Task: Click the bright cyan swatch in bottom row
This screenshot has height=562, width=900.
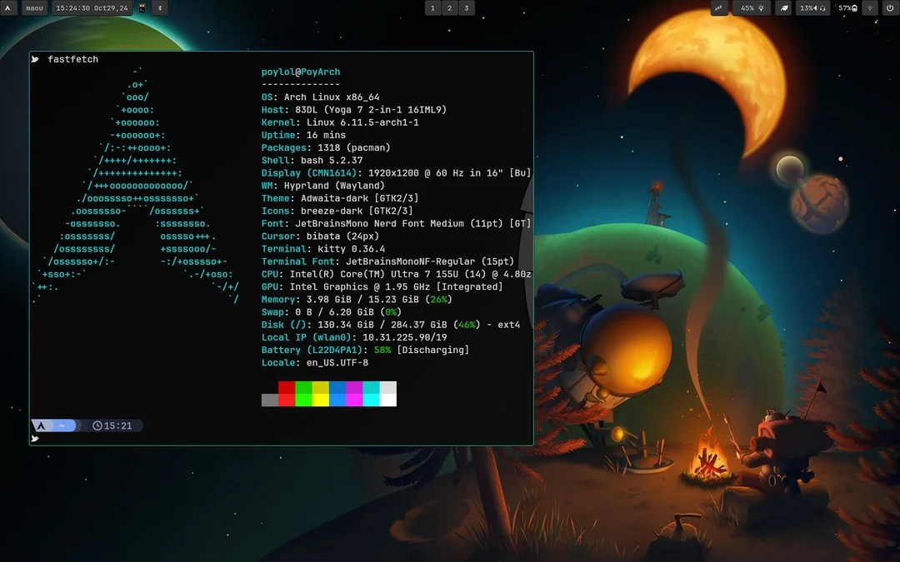Action: (371, 400)
